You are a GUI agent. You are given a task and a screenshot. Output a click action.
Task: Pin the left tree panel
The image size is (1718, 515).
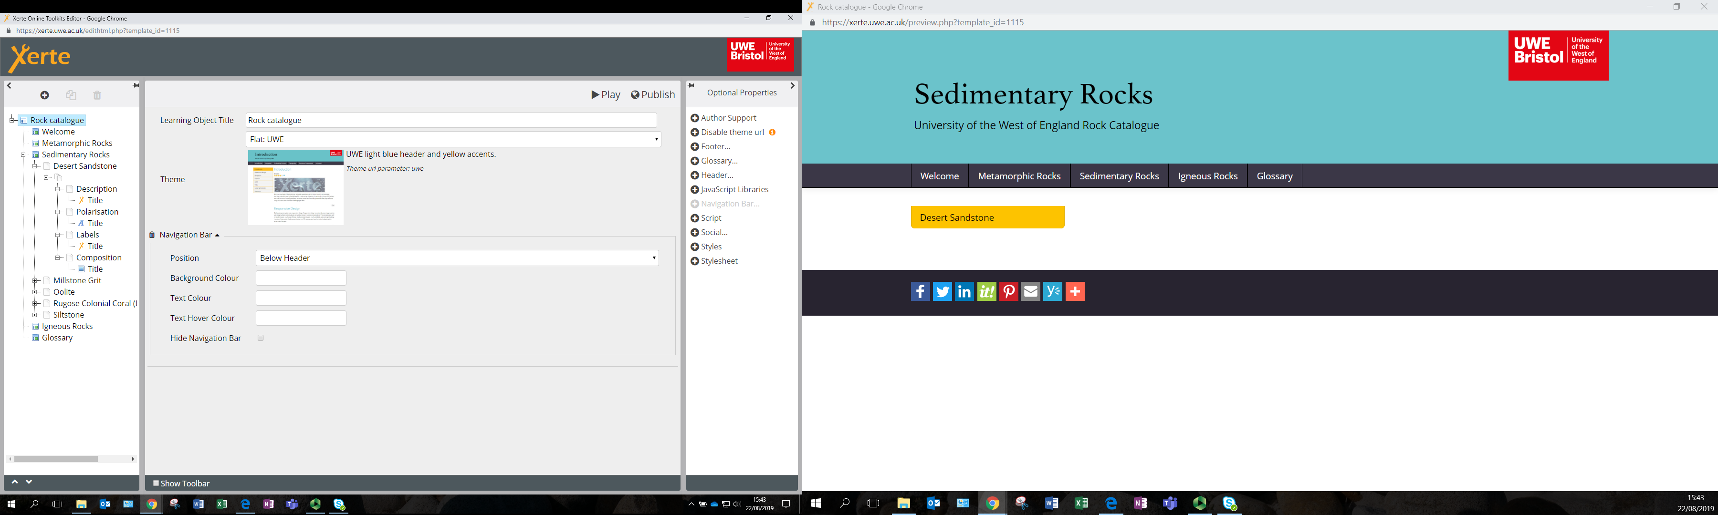[136, 85]
